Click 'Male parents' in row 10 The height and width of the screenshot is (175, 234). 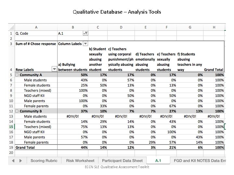(34, 101)
